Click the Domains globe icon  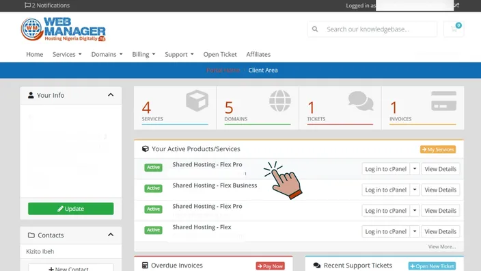279,101
